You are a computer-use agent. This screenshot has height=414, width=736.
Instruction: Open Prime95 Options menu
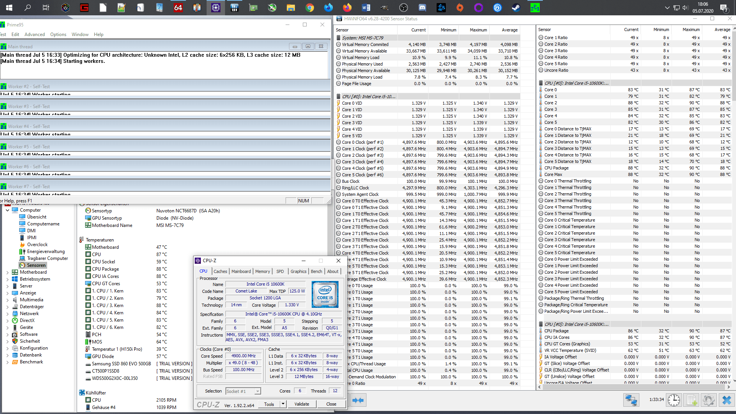click(x=58, y=34)
